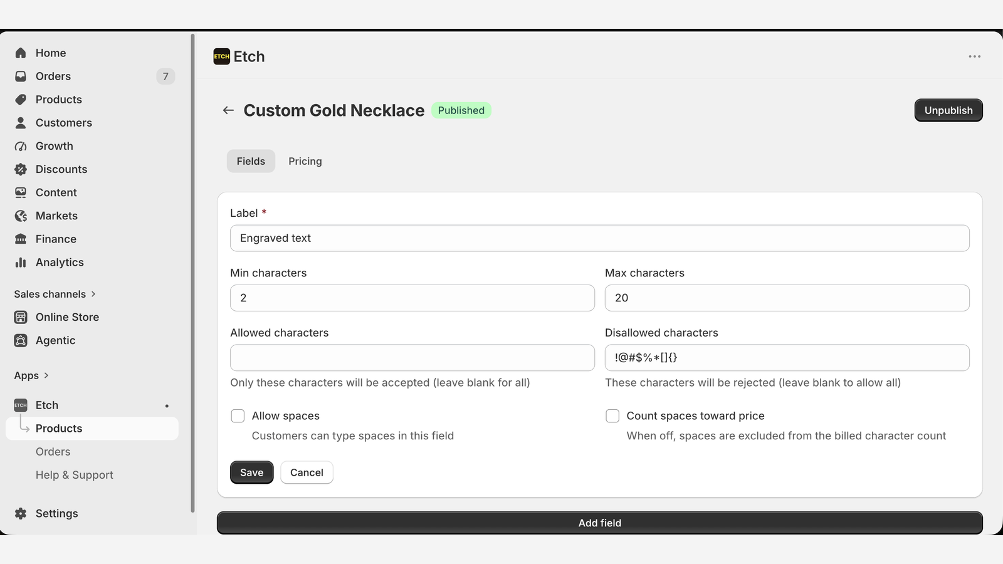Click the Label input field

click(600, 238)
